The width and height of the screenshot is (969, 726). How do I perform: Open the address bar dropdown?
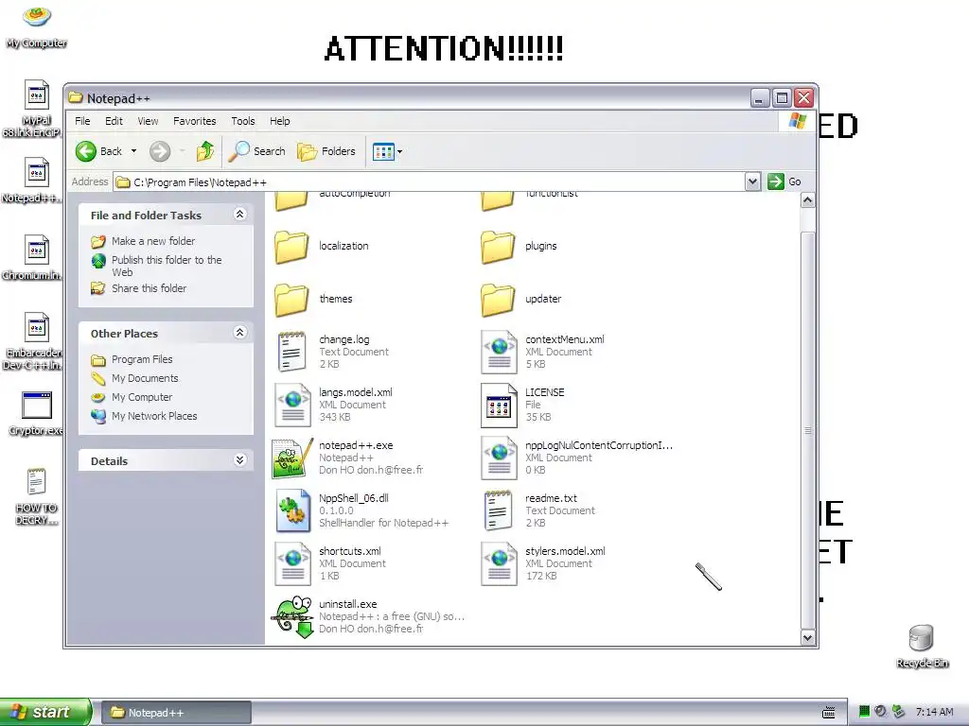[752, 181]
